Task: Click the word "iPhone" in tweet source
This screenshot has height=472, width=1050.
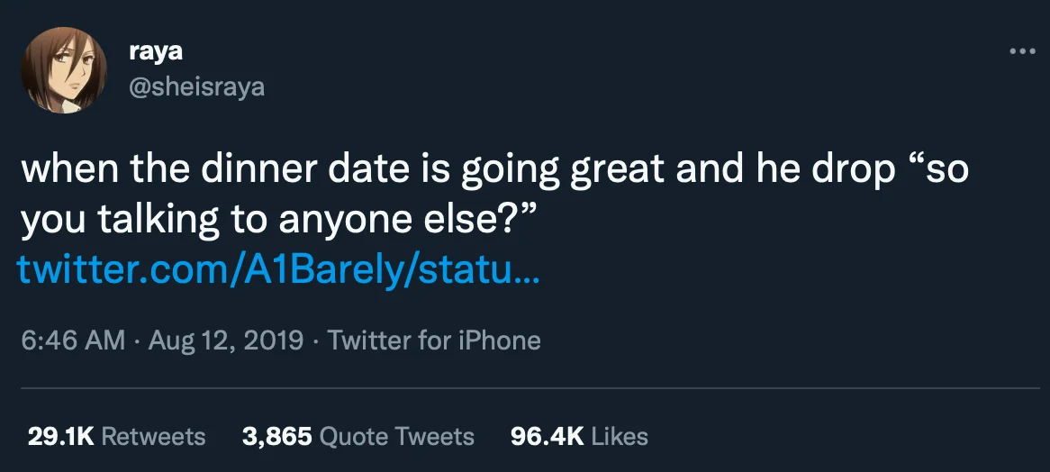Action: point(499,340)
